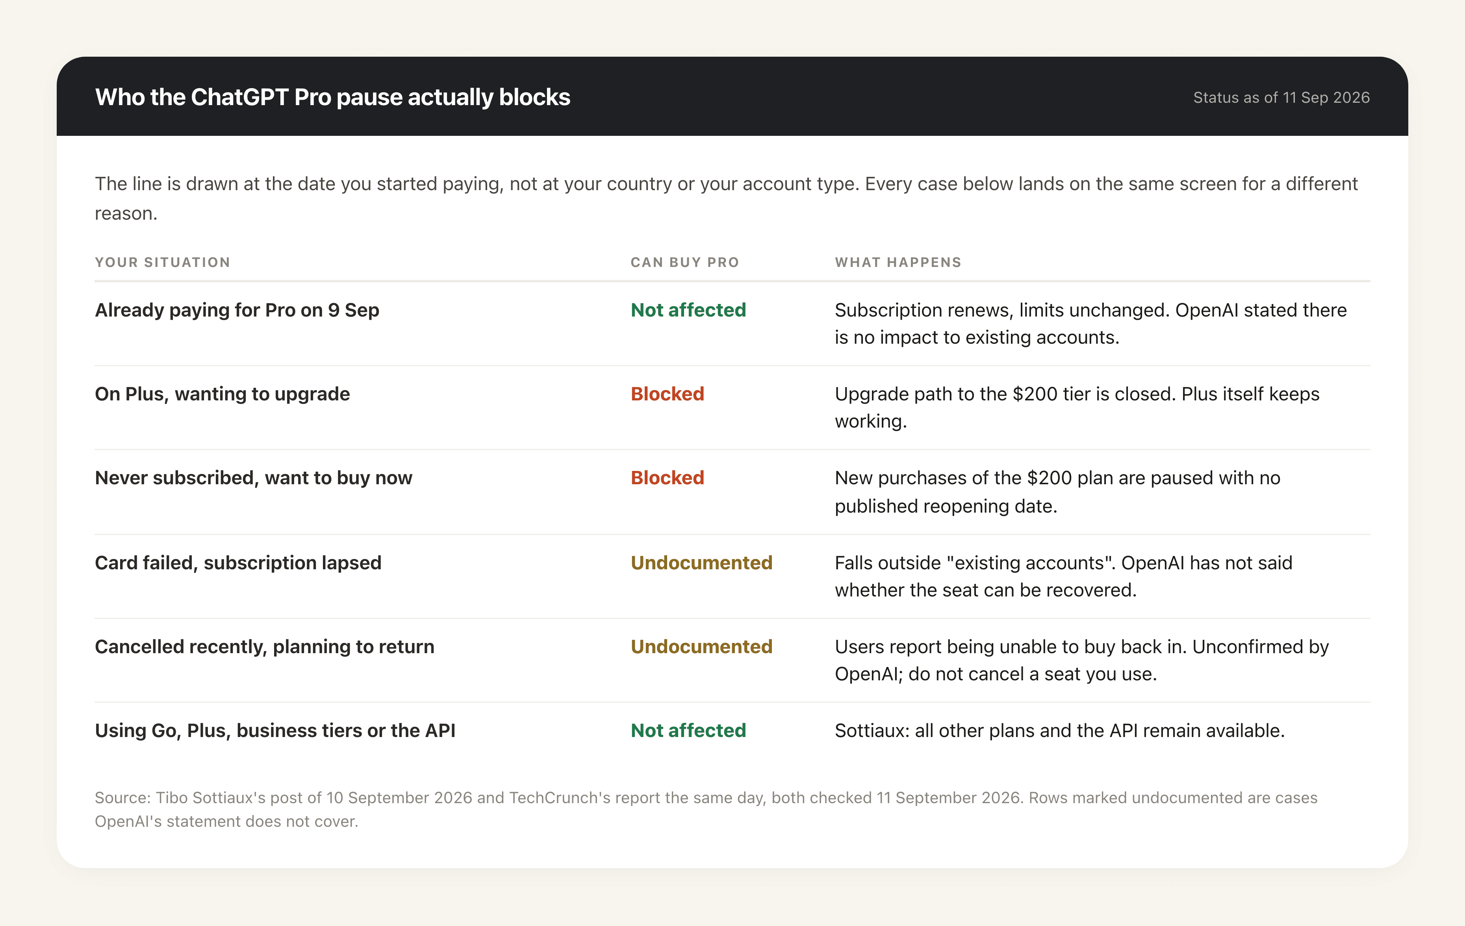
Task: Click the 'CAN BUY PRO' column header
Action: click(685, 262)
